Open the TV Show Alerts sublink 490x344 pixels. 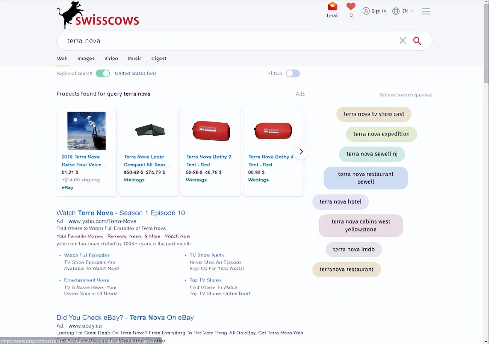pos(207,255)
